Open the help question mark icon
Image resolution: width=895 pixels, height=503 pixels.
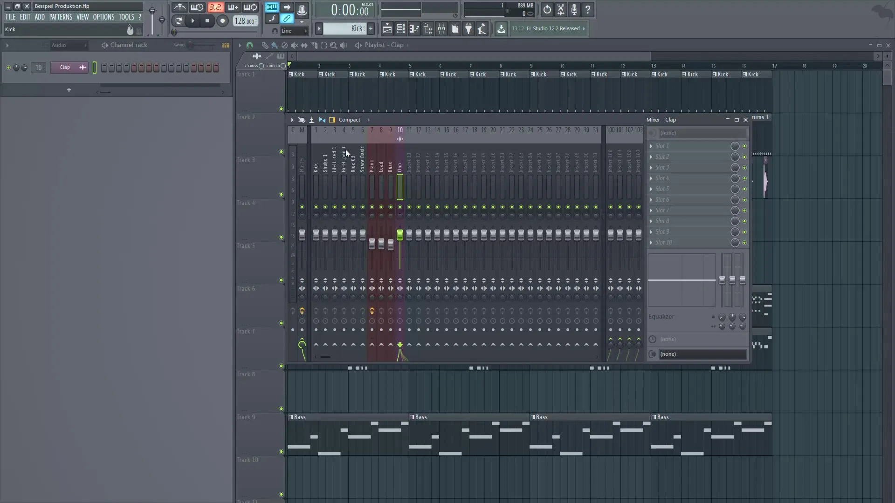pos(588,9)
